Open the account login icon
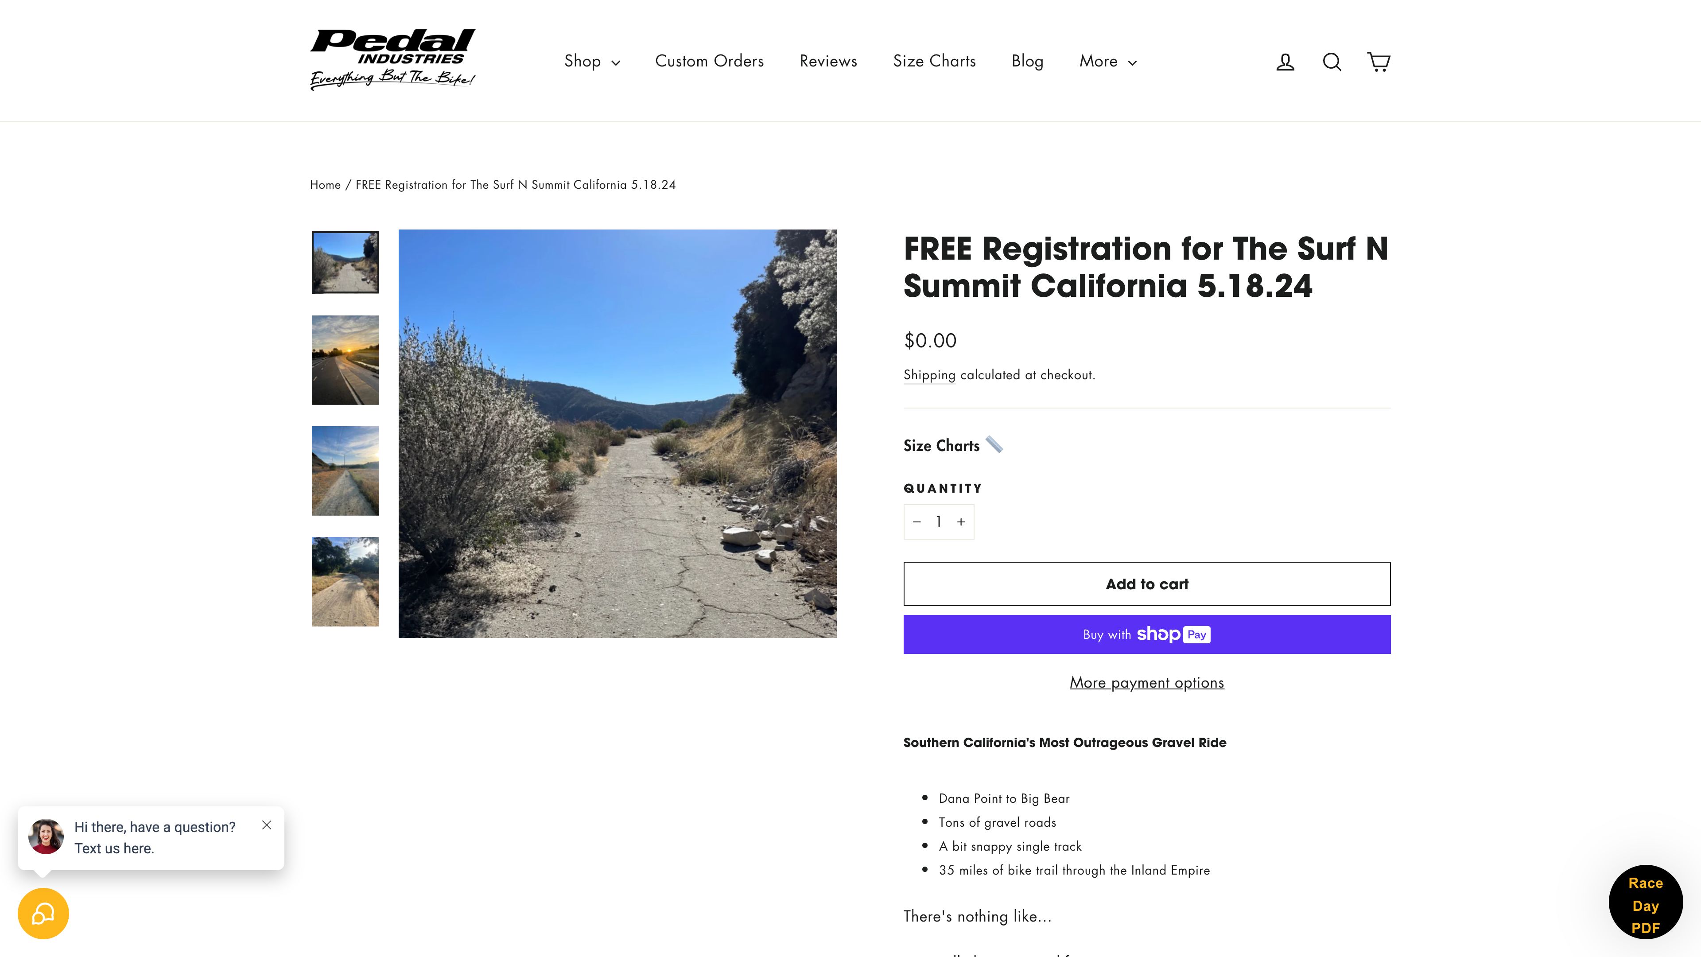 pos(1285,62)
